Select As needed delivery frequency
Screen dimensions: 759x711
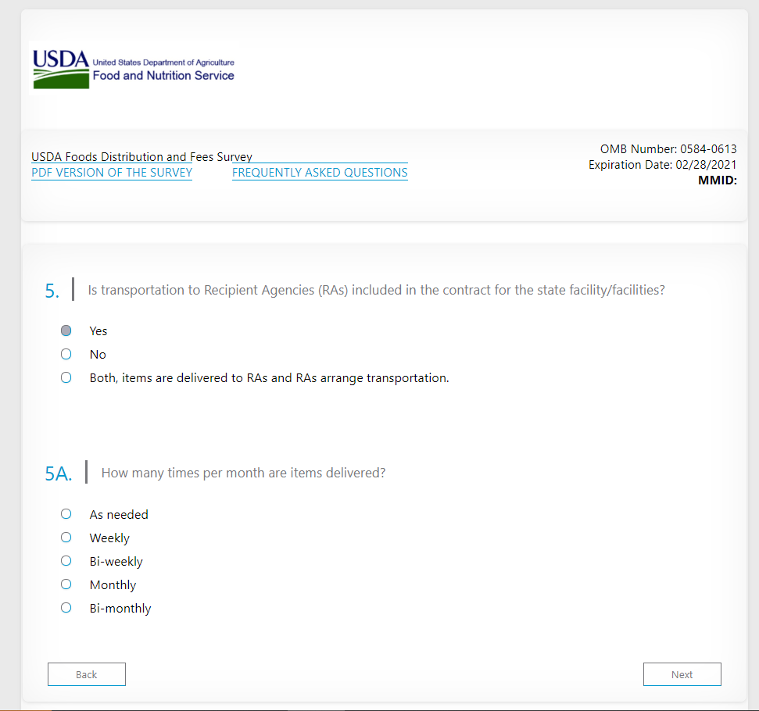[66, 514]
